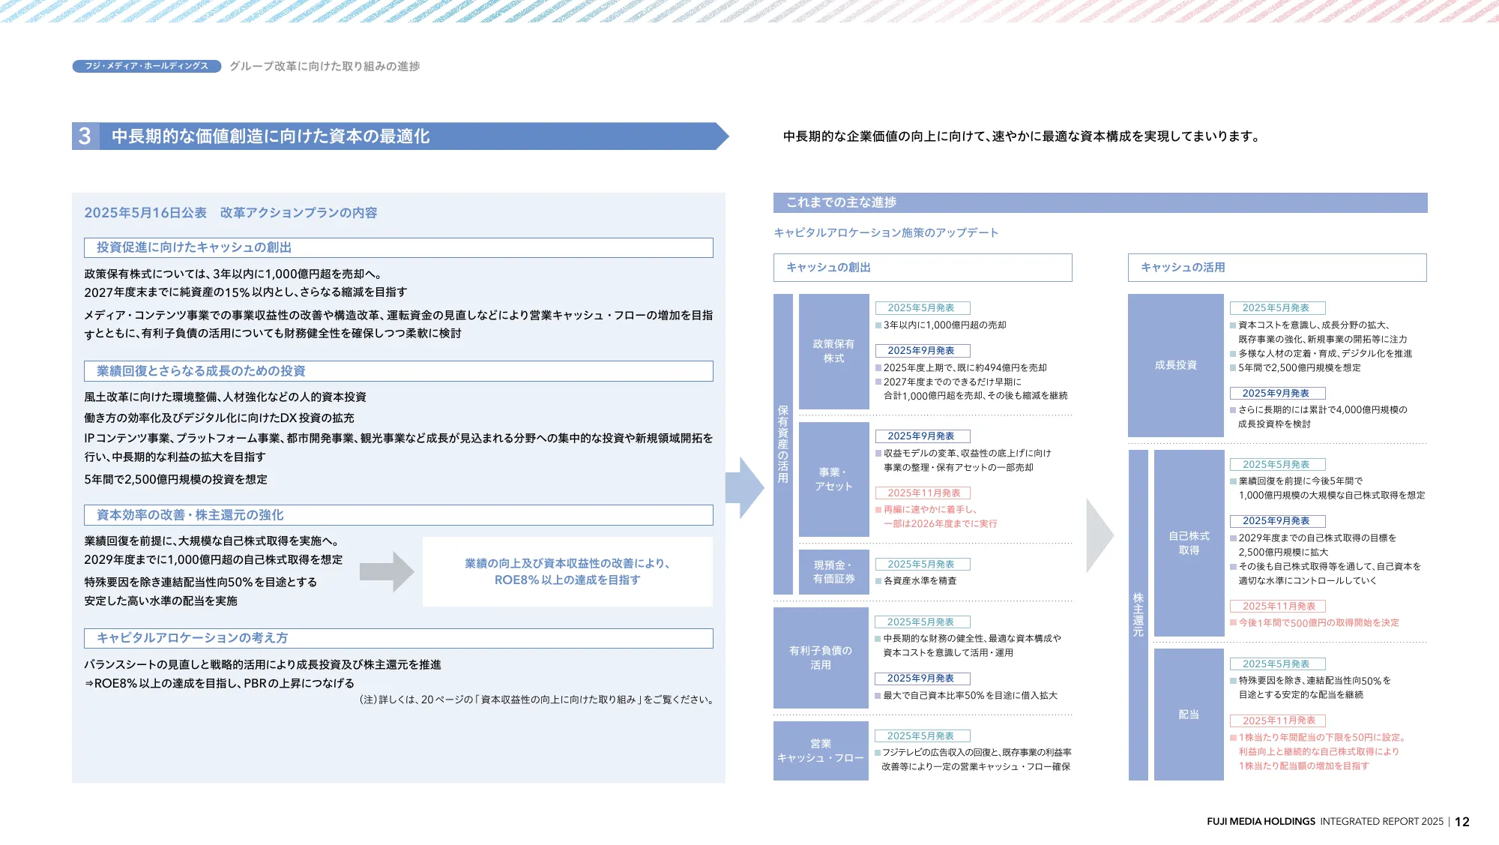Click vertical bar labeled 保有資産の活用
Image resolution: width=1499 pixels, height=845 pixels.
[x=783, y=444]
